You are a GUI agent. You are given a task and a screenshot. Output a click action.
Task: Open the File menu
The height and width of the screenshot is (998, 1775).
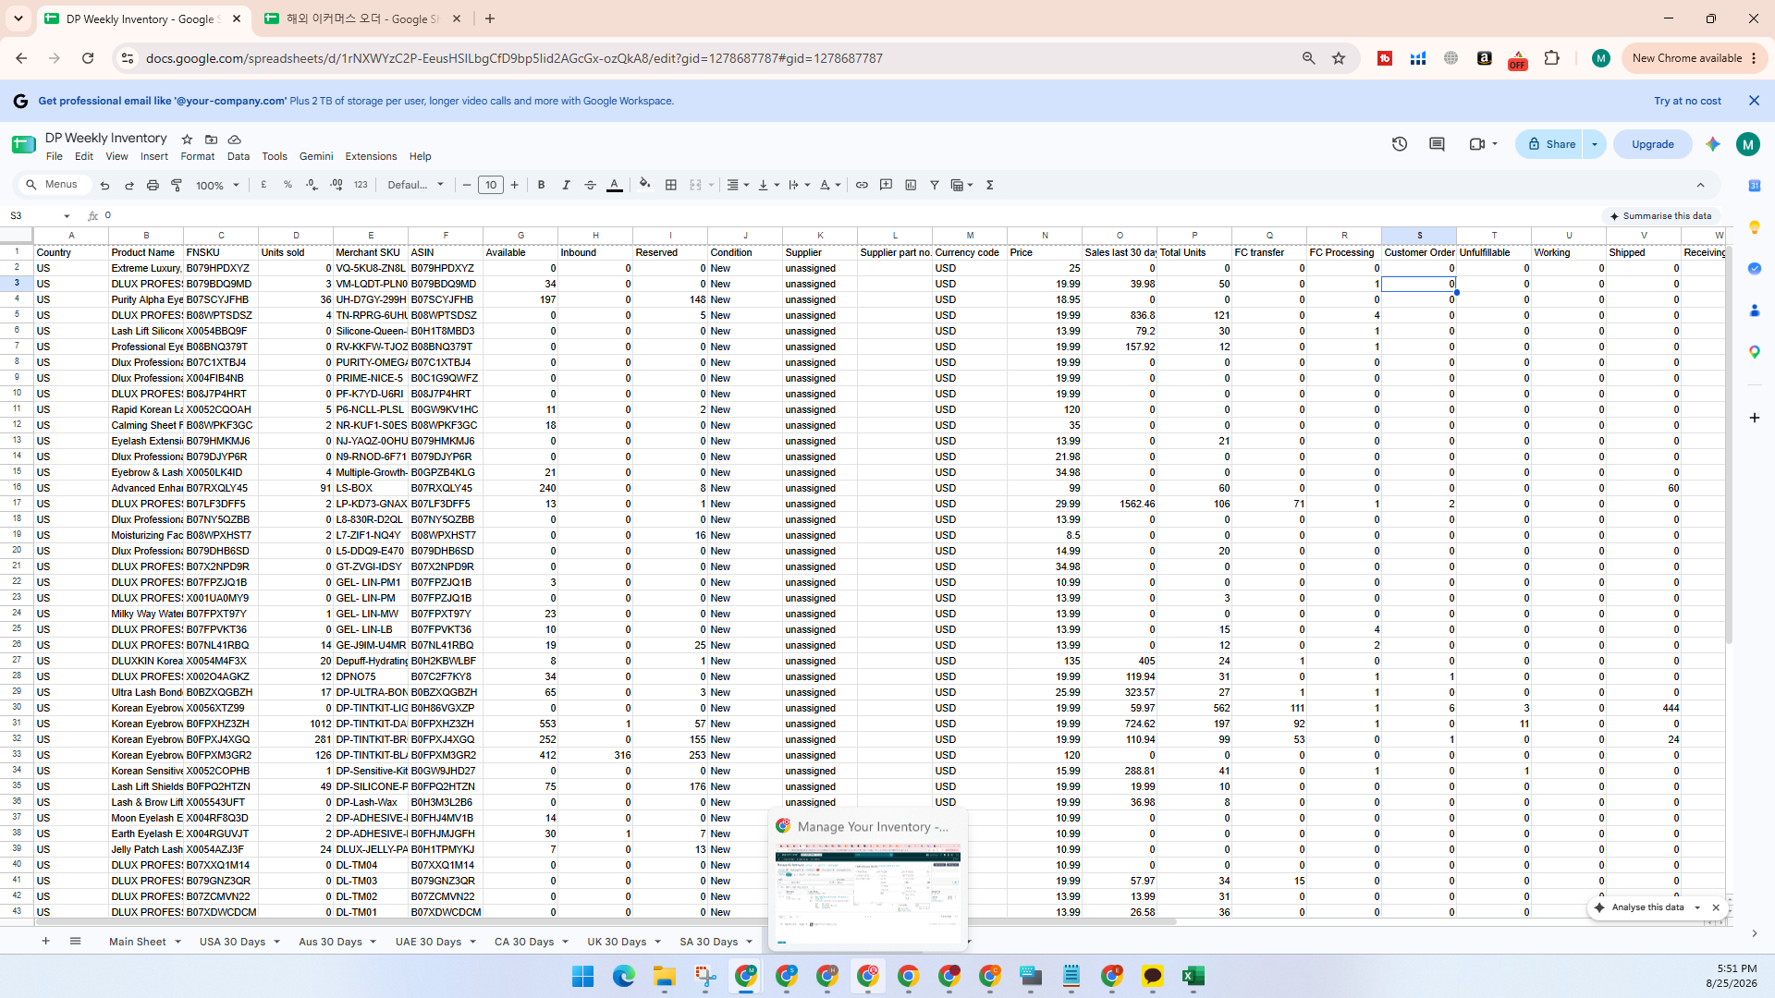tap(55, 156)
